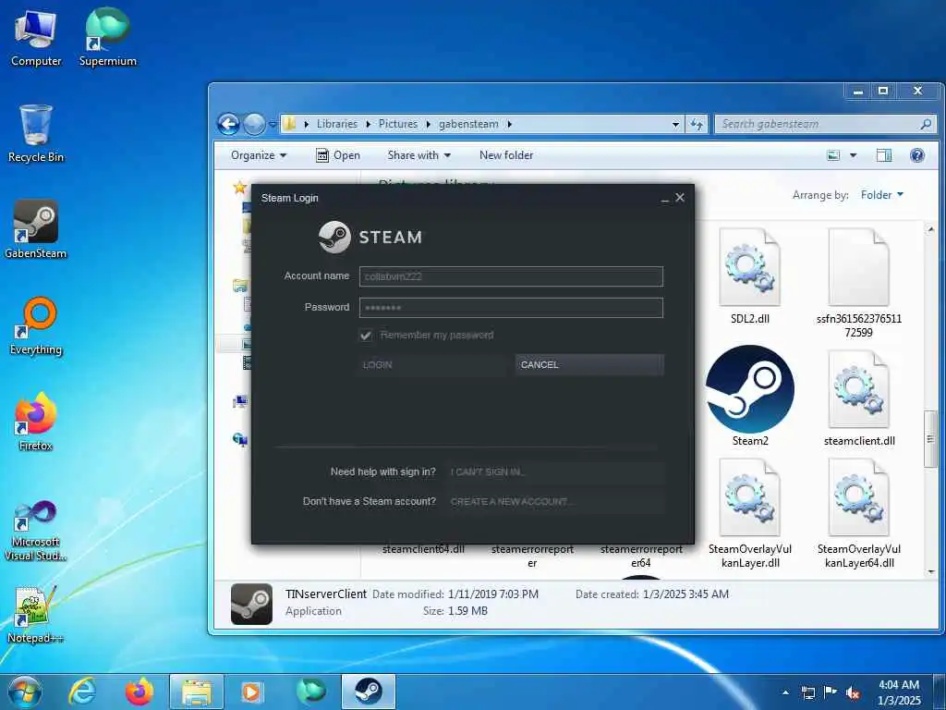The image size is (946, 710).
Task: Click the Account name field
Action: point(511,276)
